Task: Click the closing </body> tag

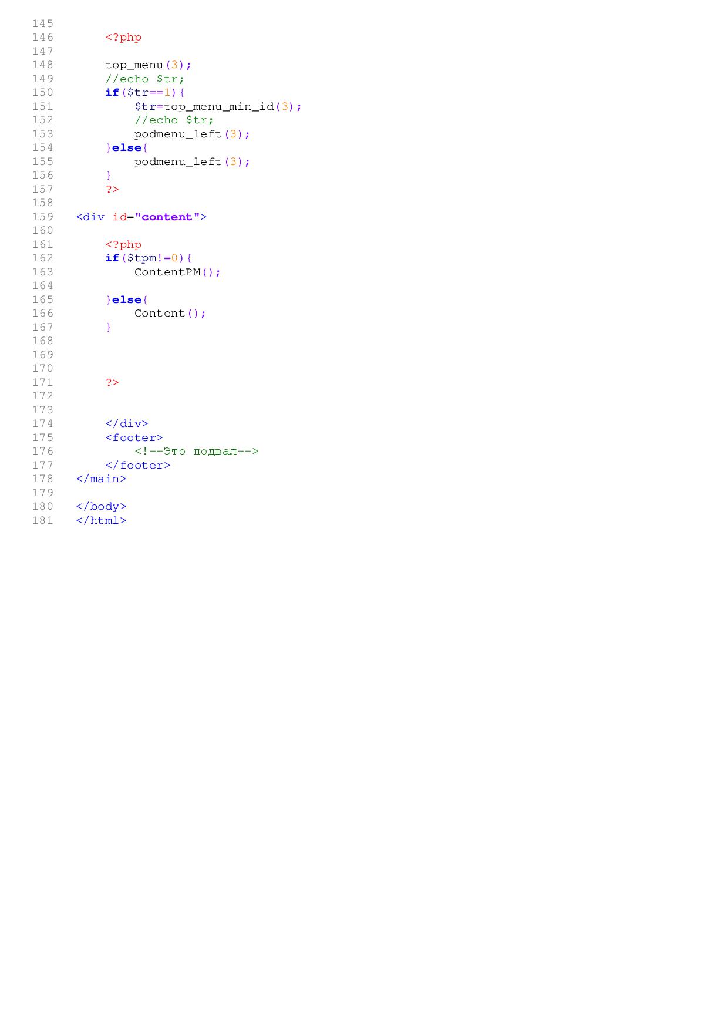Action: [x=101, y=506]
